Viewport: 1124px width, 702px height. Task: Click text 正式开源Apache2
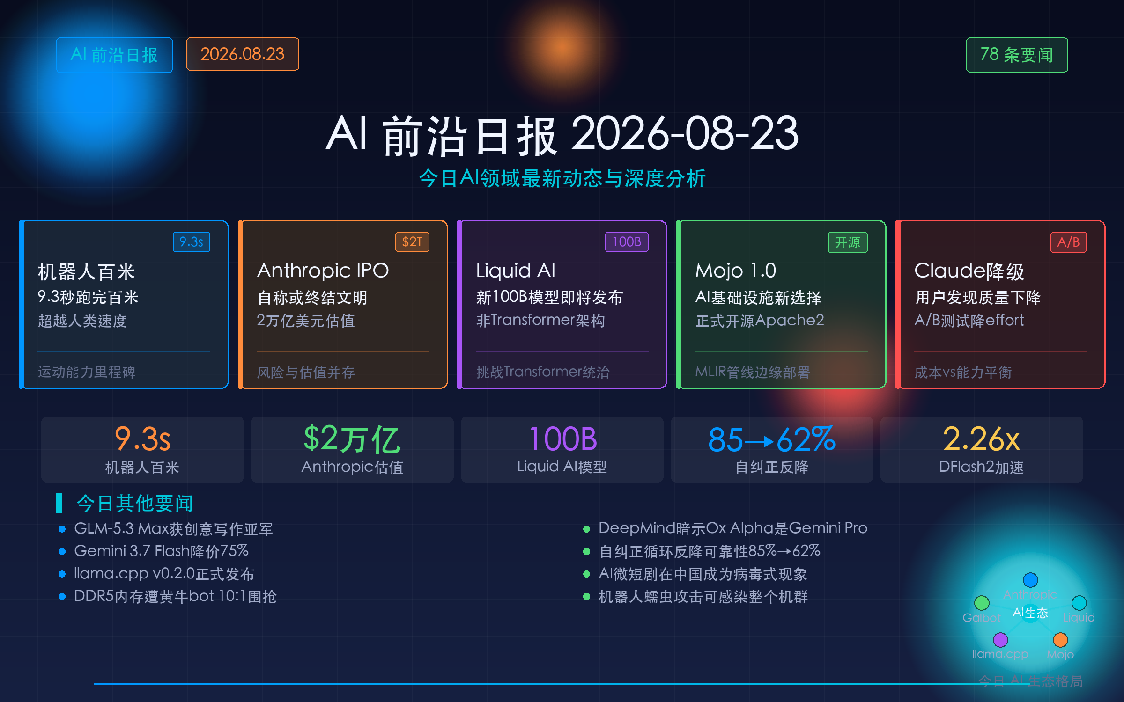click(760, 321)
